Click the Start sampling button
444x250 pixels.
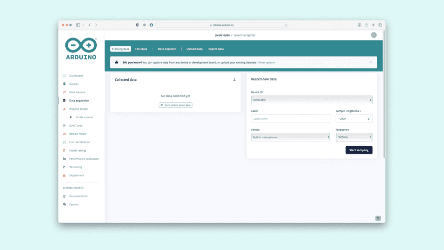pos(359,150)
